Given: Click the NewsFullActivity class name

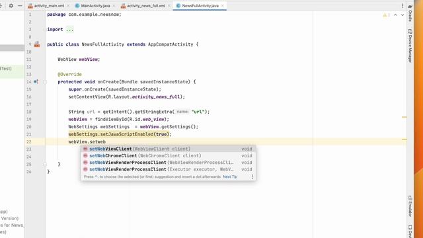Looking at the screenshot, I should pyautogui.click(x=103, y=44).
